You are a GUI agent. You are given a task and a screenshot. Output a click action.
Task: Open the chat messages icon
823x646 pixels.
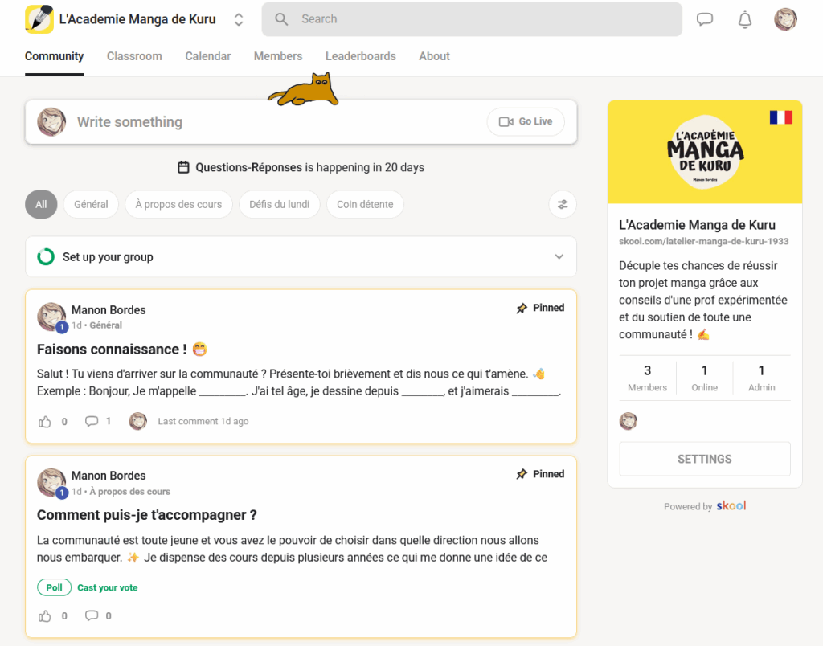(704, 19)
